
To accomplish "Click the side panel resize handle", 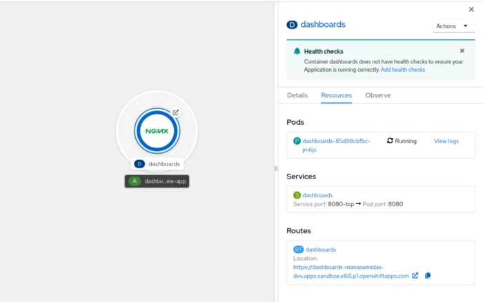I will tap(276, 168).
